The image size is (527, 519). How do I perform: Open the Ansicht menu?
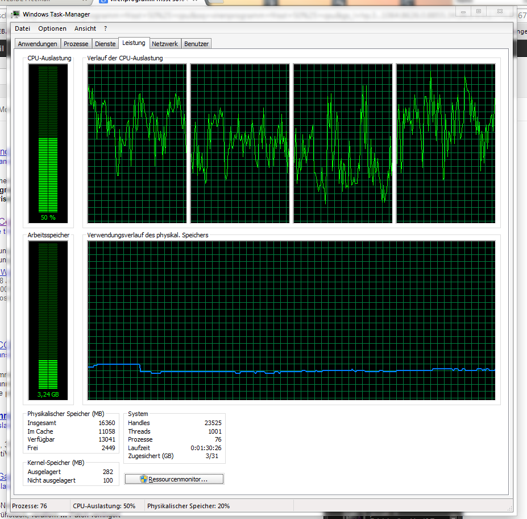point(85,28)
